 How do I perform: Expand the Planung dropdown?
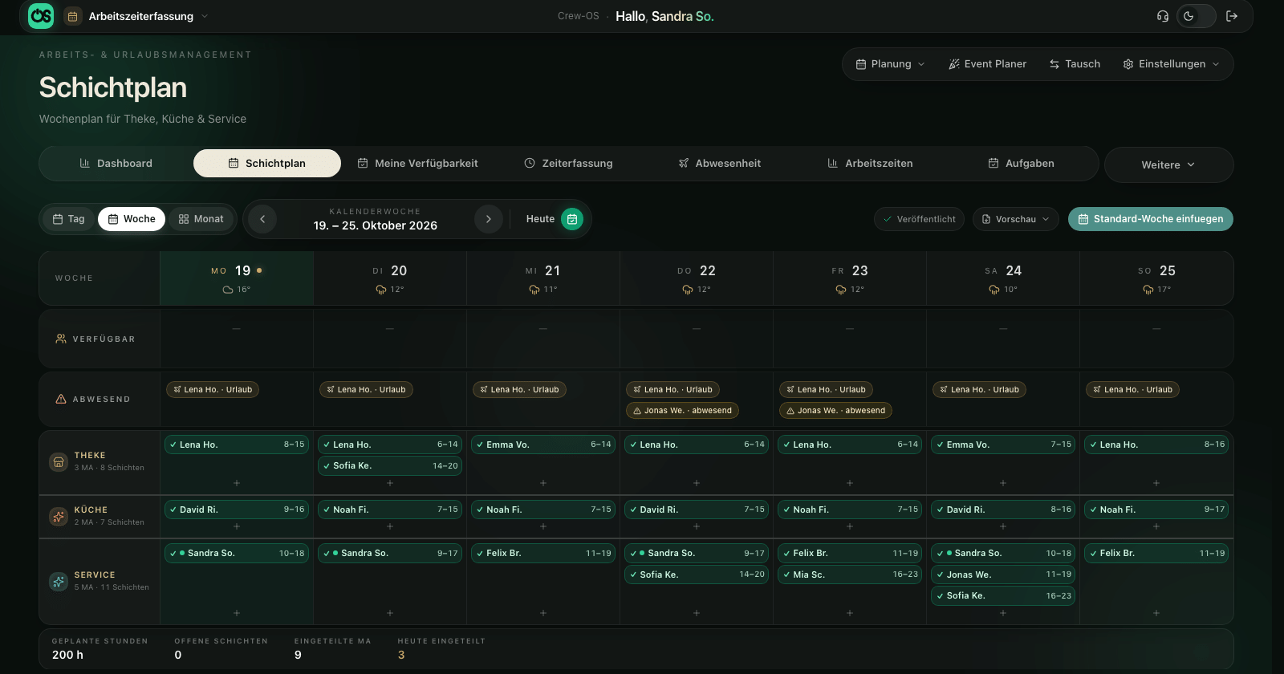pyautogui.click(x=891, y=64)
